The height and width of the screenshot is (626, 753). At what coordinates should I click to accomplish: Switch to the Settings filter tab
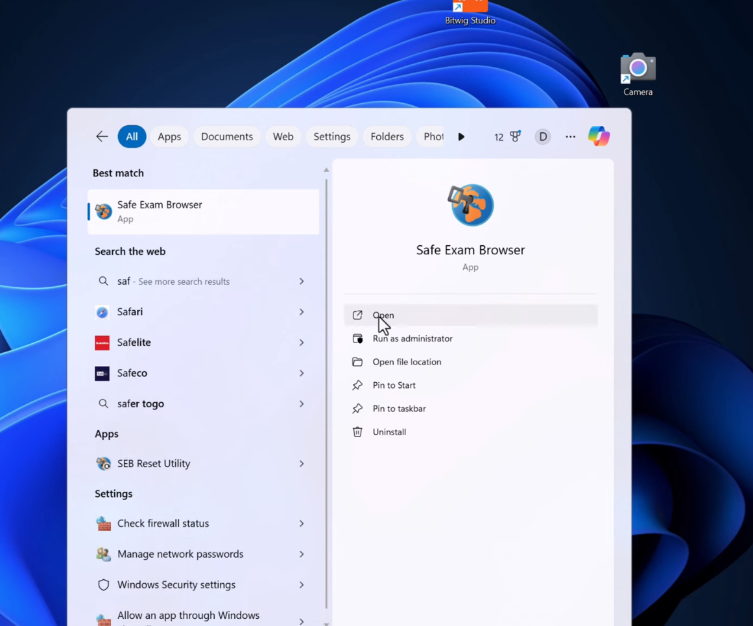pyautogui.click(x=332, y=136)
